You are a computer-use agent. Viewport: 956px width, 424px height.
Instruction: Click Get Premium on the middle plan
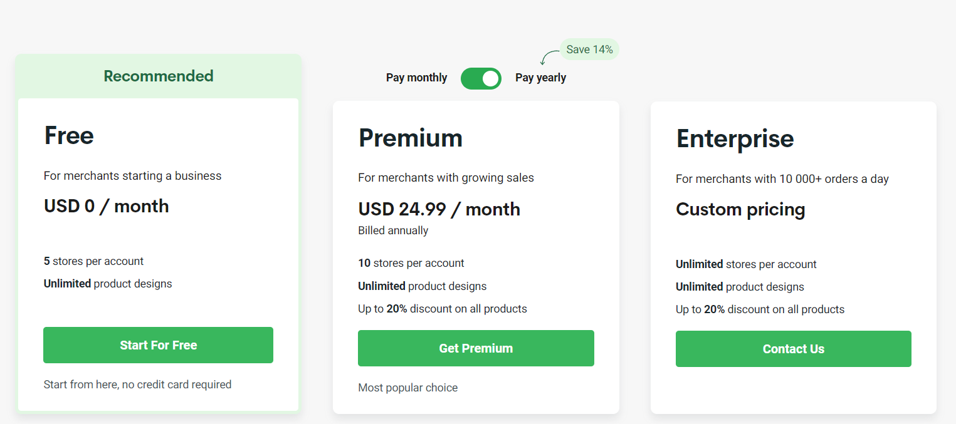tap(476, 348)
